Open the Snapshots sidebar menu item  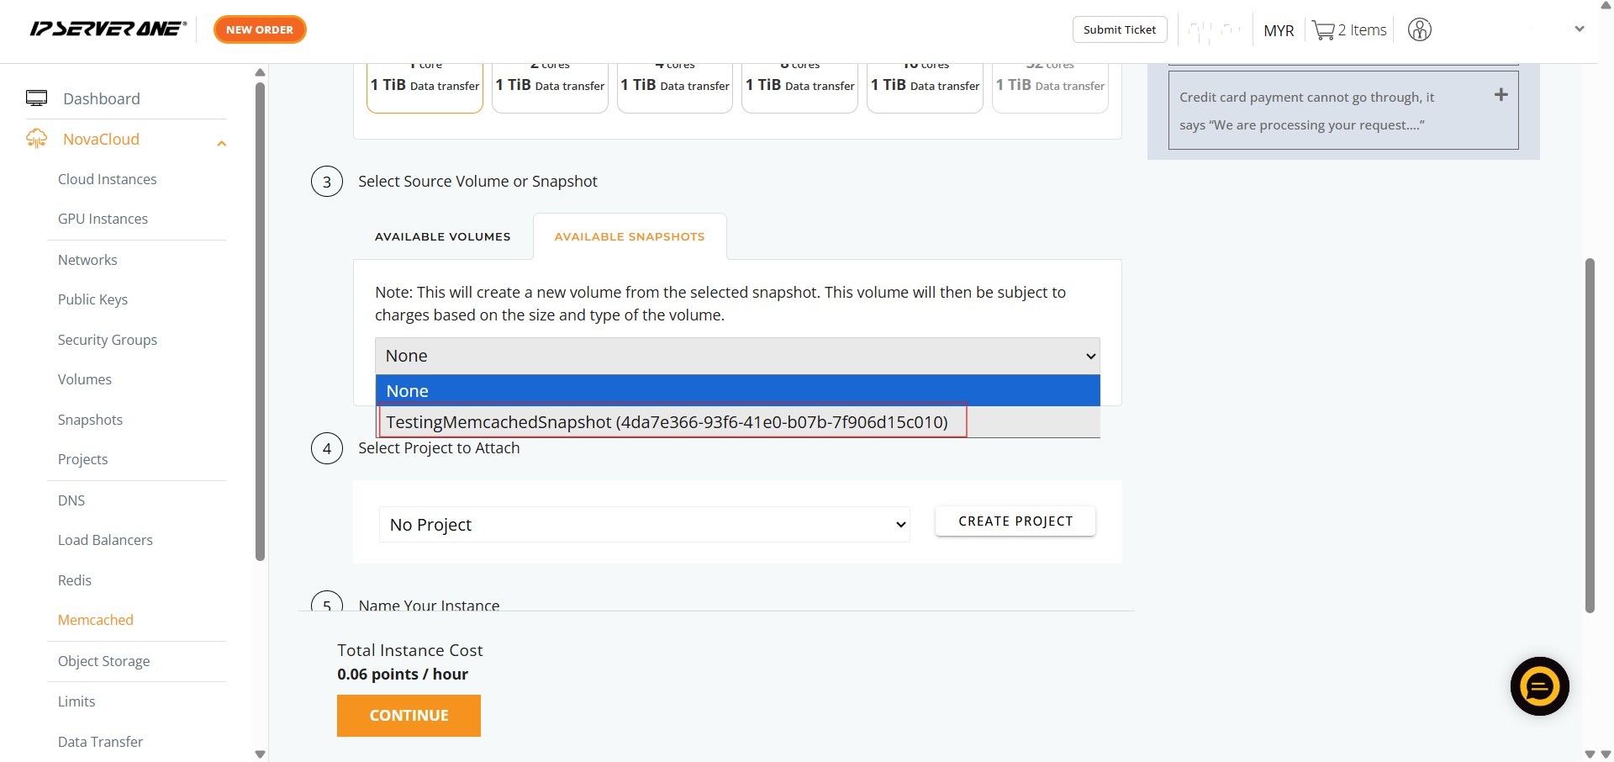(90, 420)
